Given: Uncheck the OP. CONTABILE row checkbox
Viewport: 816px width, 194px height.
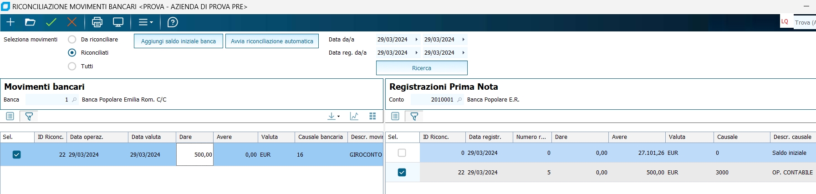Looking at the screenshot, I should 402,173.
